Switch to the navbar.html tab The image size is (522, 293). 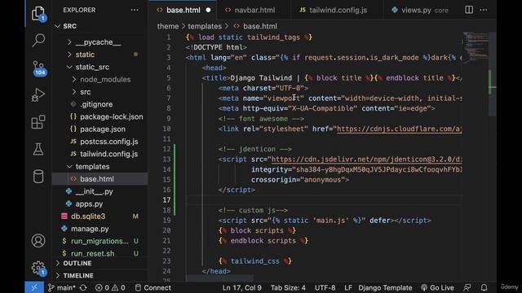(254, 11)
